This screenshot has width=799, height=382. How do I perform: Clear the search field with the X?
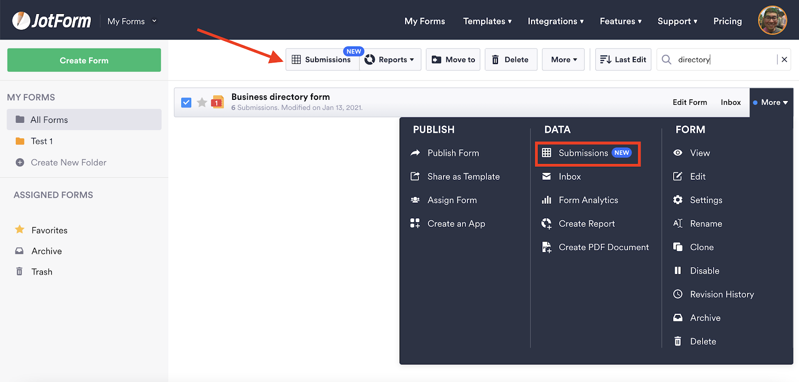click(x=785, y=59)
